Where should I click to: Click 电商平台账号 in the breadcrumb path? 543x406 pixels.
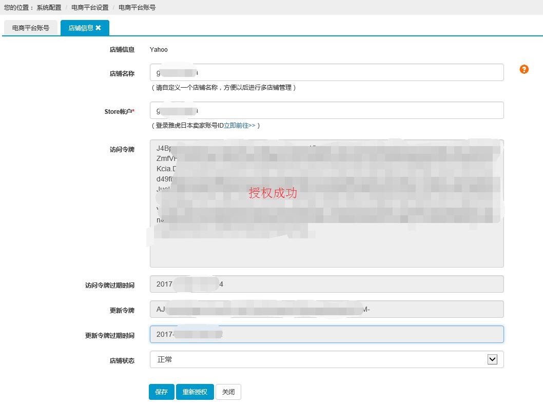coord(137,8)
